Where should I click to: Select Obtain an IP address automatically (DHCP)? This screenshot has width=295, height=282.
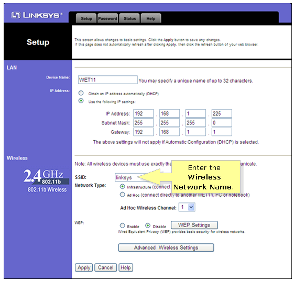81,93
